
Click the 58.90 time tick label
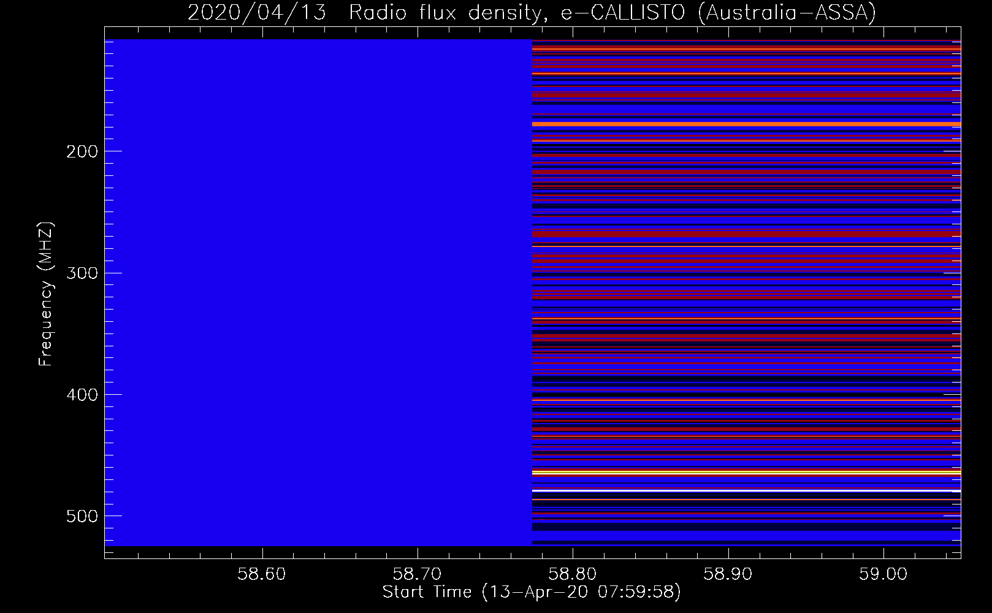pyautogui.click(x=728, y=574)
